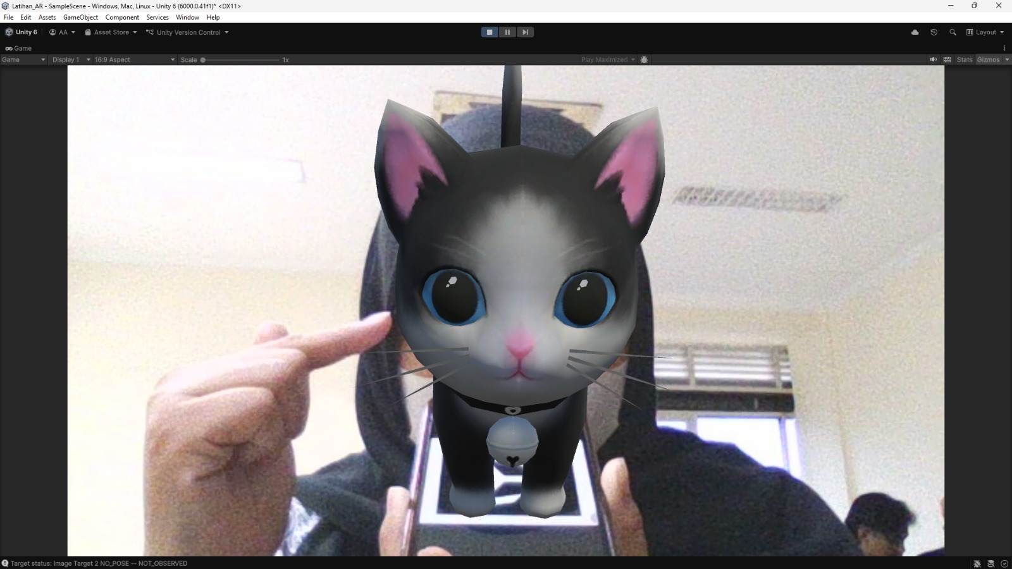Toggle Gizmos in the Game view
Screen dimensions: 1012x569
coord(988,59)
